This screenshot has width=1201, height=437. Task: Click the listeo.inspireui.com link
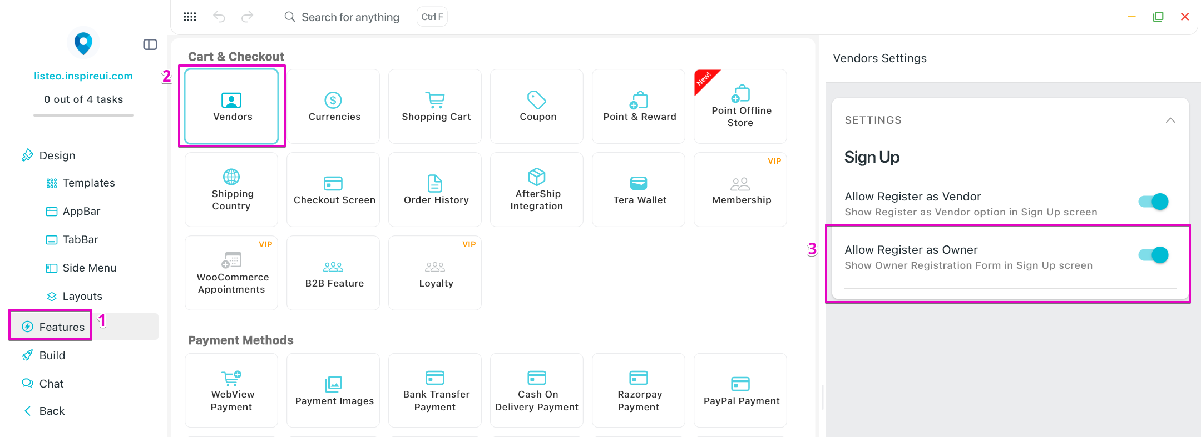(83, 76)
